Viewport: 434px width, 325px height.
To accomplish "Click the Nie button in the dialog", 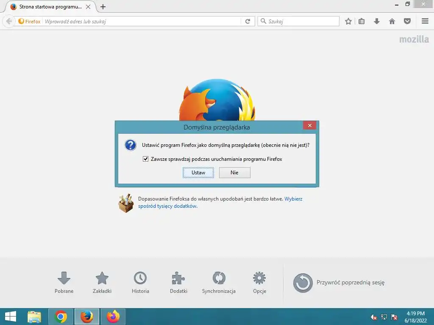I will coord(234,173).
